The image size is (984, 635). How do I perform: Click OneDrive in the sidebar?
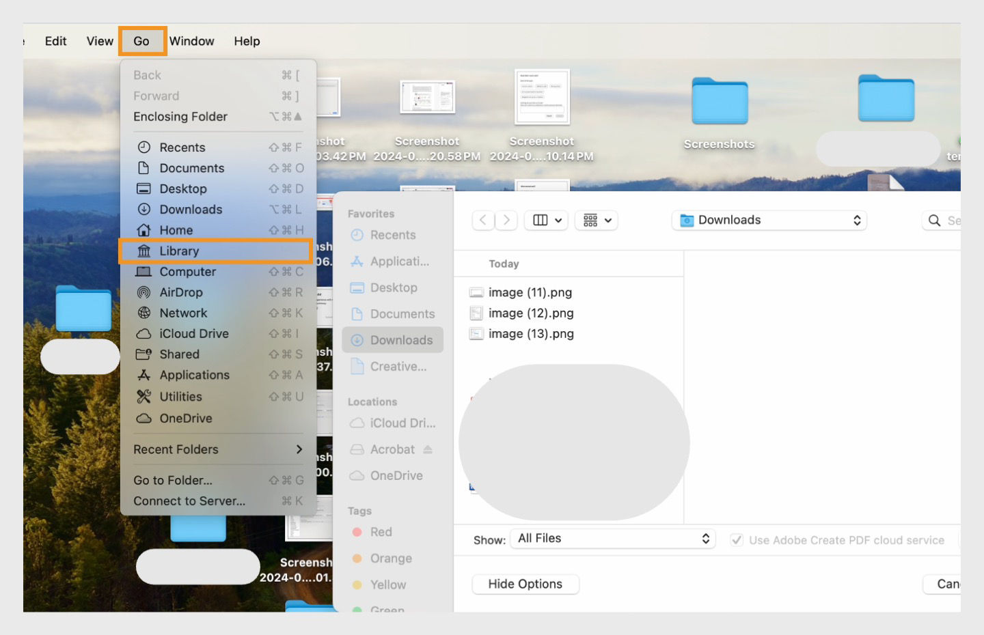(x=398, y=475)
